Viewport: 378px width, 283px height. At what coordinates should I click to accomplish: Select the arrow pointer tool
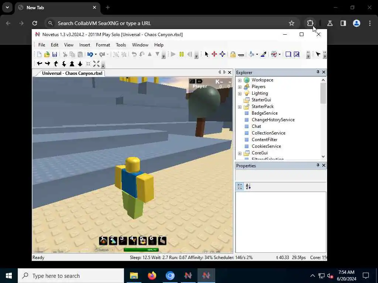pyautogui.click(x=207, y=55)
